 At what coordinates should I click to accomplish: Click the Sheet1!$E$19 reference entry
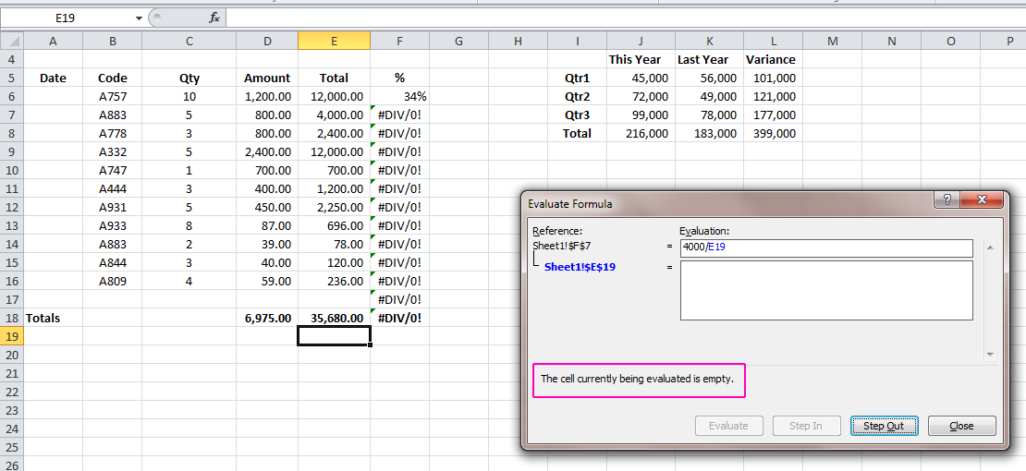click(x=580, y=267)
